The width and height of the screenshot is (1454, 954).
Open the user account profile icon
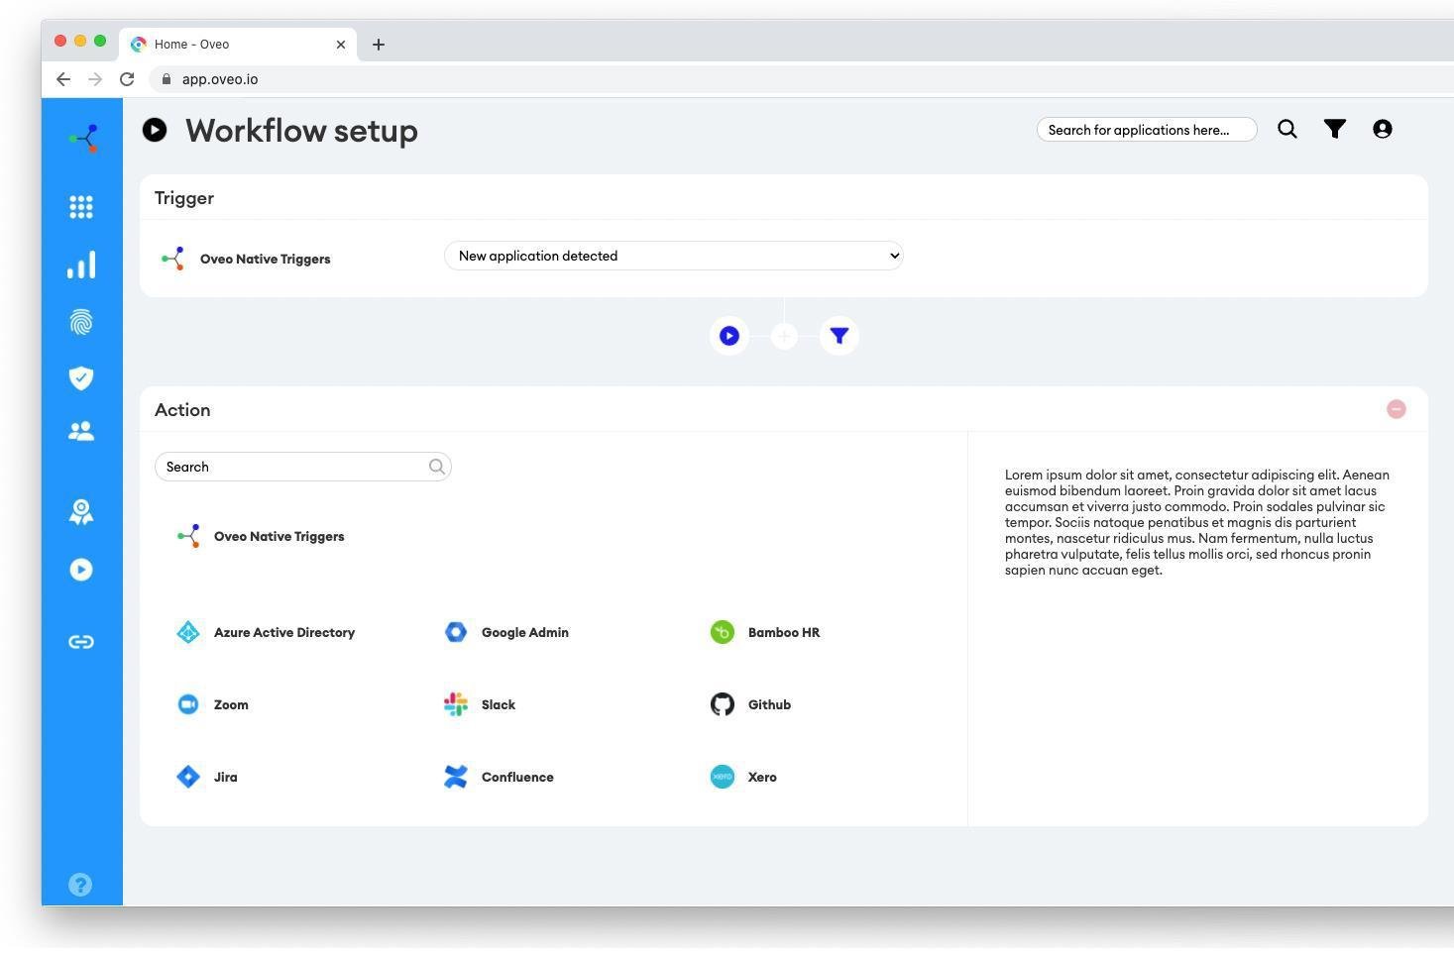click(x=1383, y=129)
